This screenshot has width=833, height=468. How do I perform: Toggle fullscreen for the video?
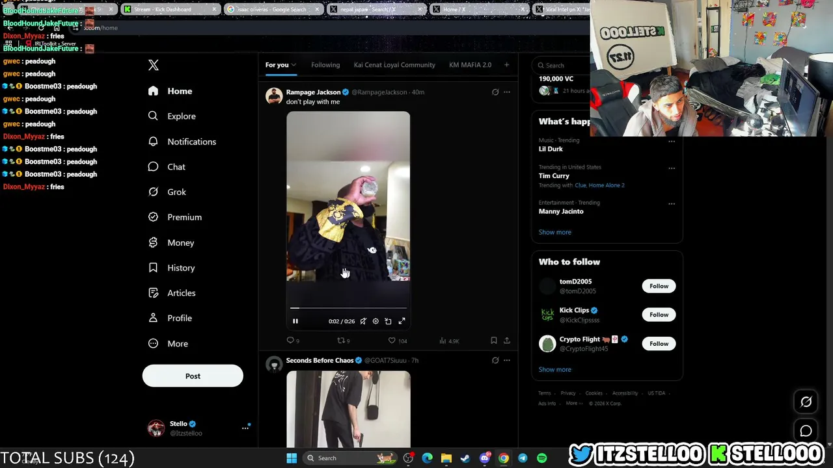point(402,321)
